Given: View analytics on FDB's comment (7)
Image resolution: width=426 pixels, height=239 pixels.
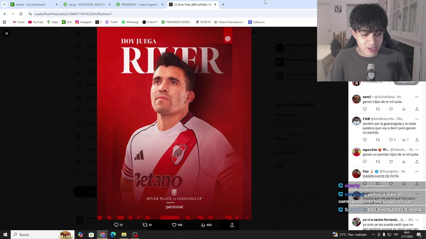Looking at the screenshot, I should [x=405, y=140].
